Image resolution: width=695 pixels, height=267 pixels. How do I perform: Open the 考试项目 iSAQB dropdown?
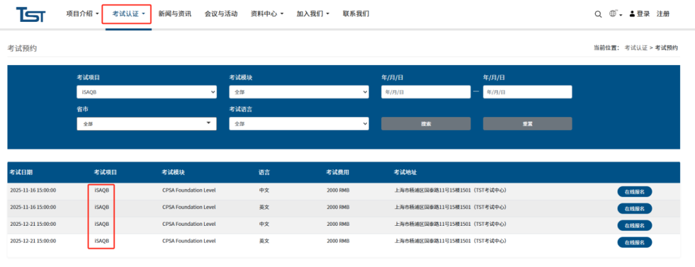[x=147, y=92]
